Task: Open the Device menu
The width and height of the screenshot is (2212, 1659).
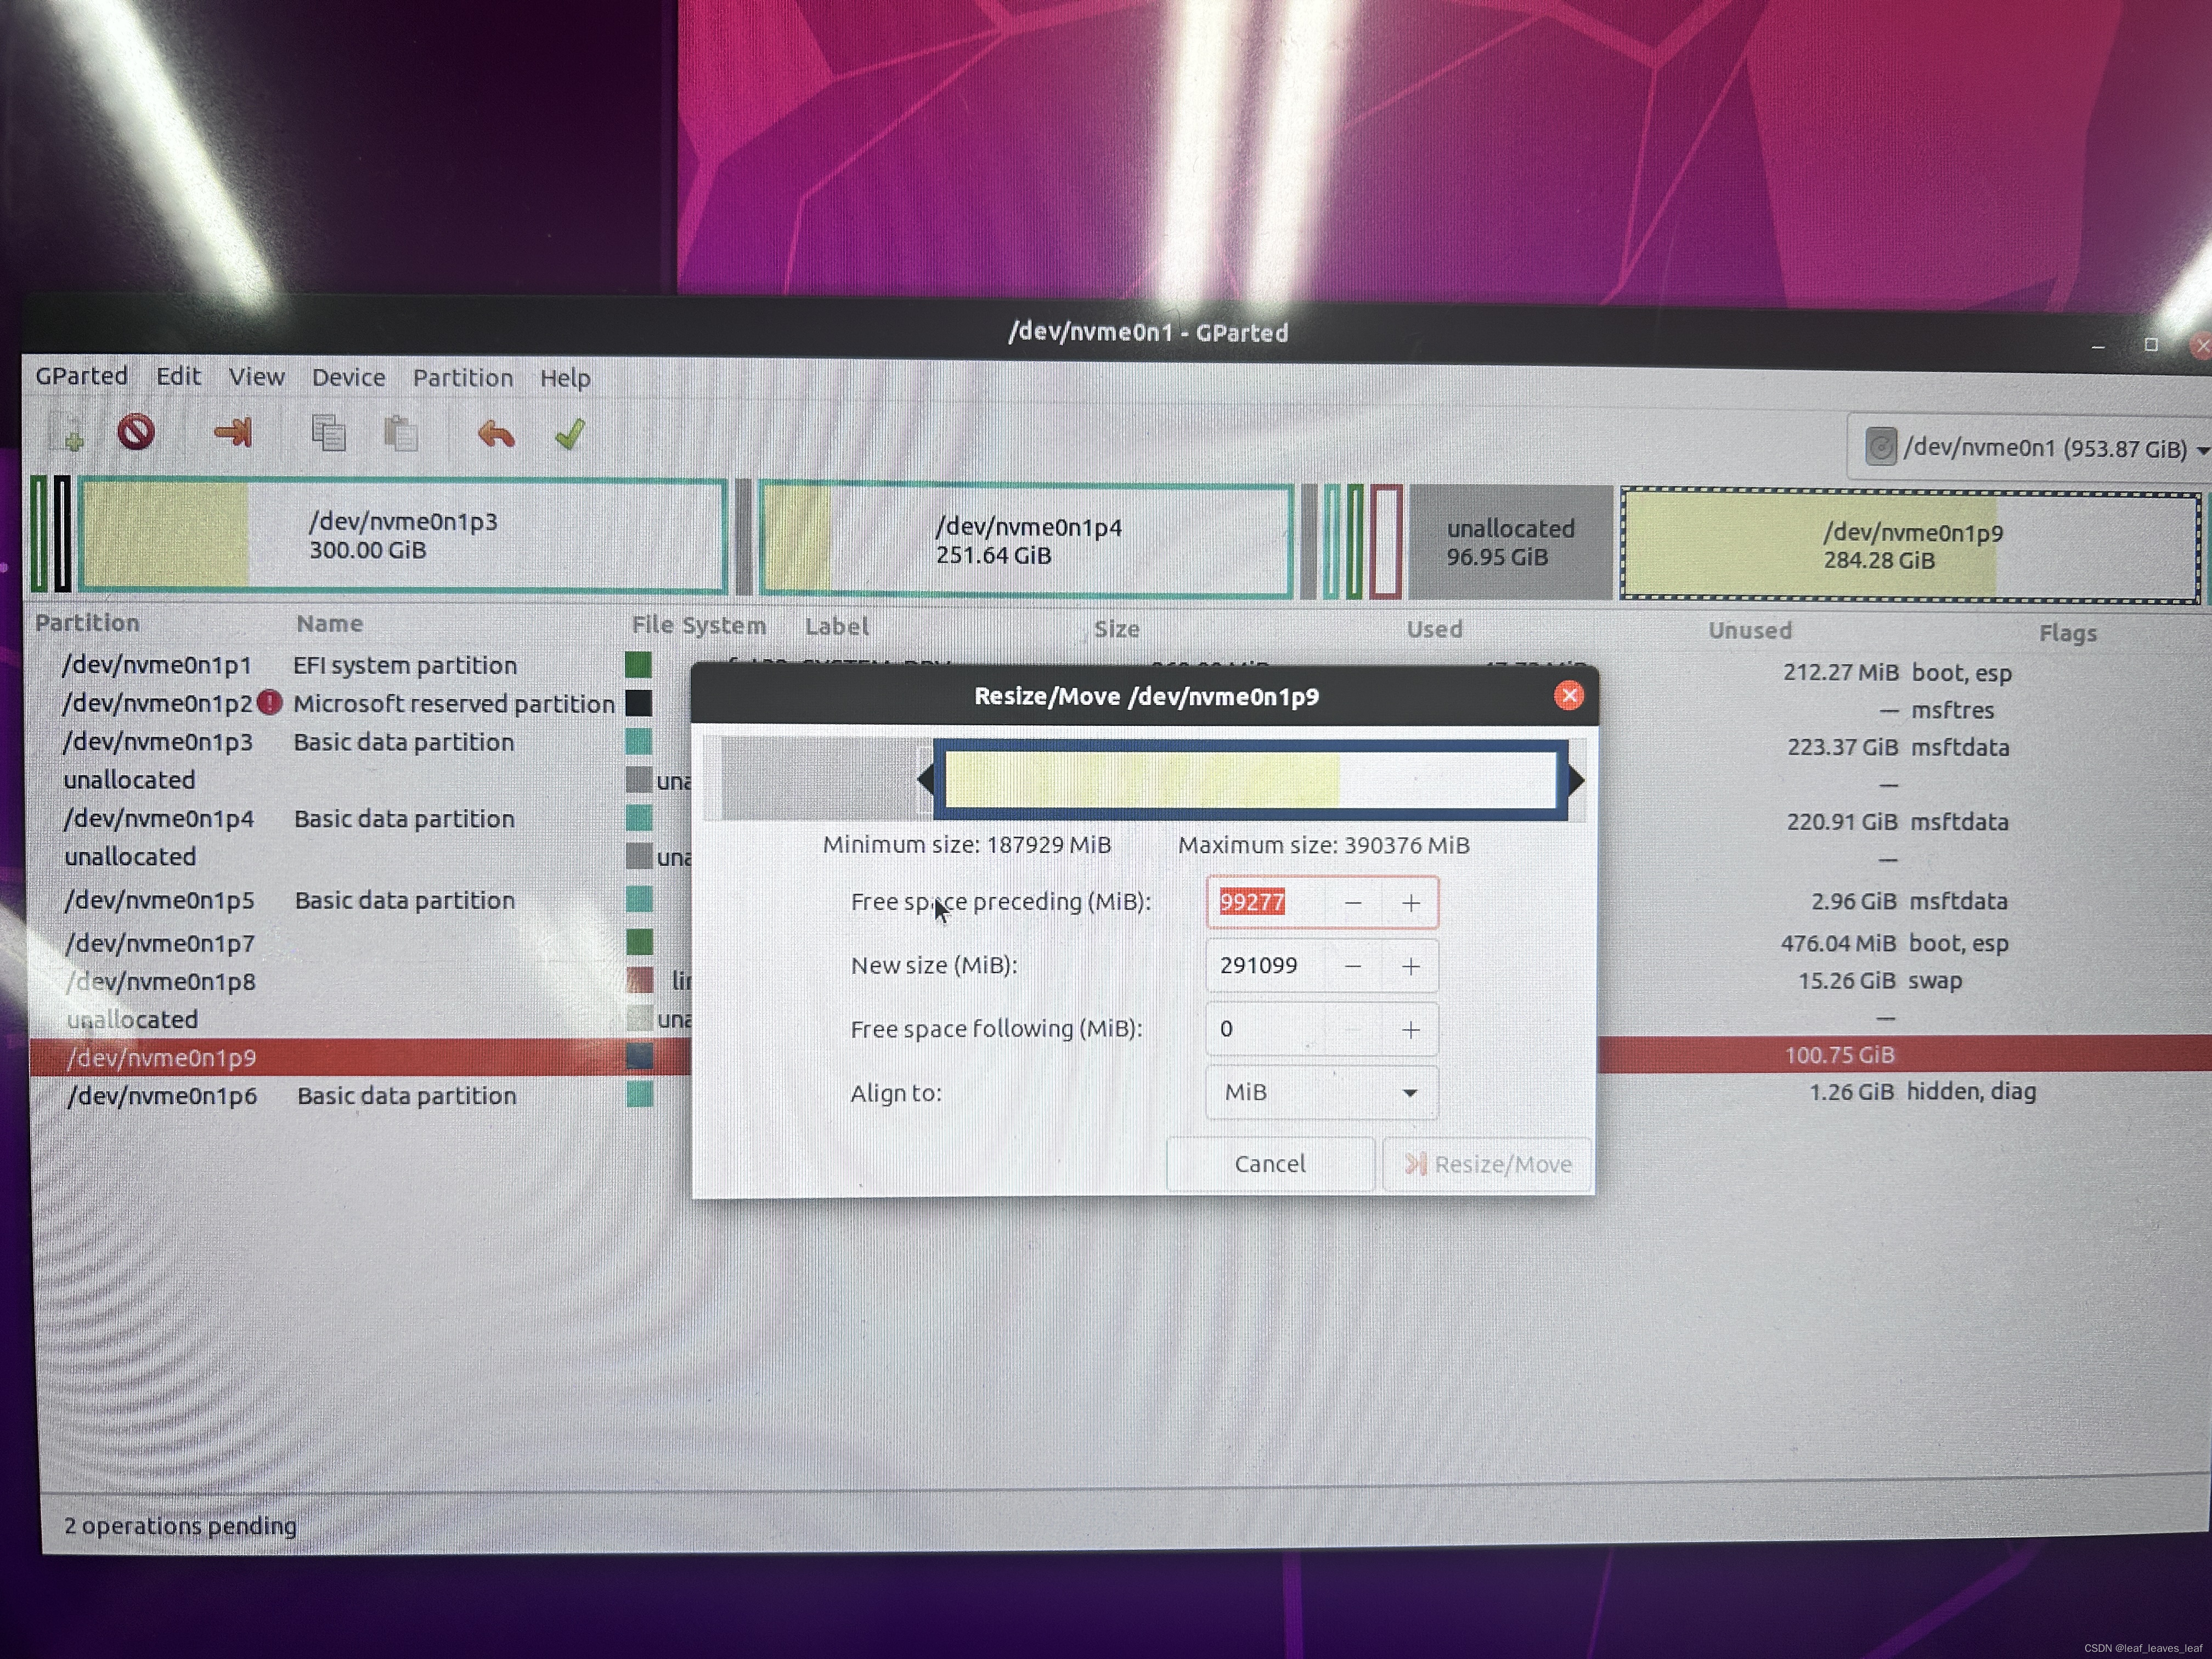Action: point(348,377)
